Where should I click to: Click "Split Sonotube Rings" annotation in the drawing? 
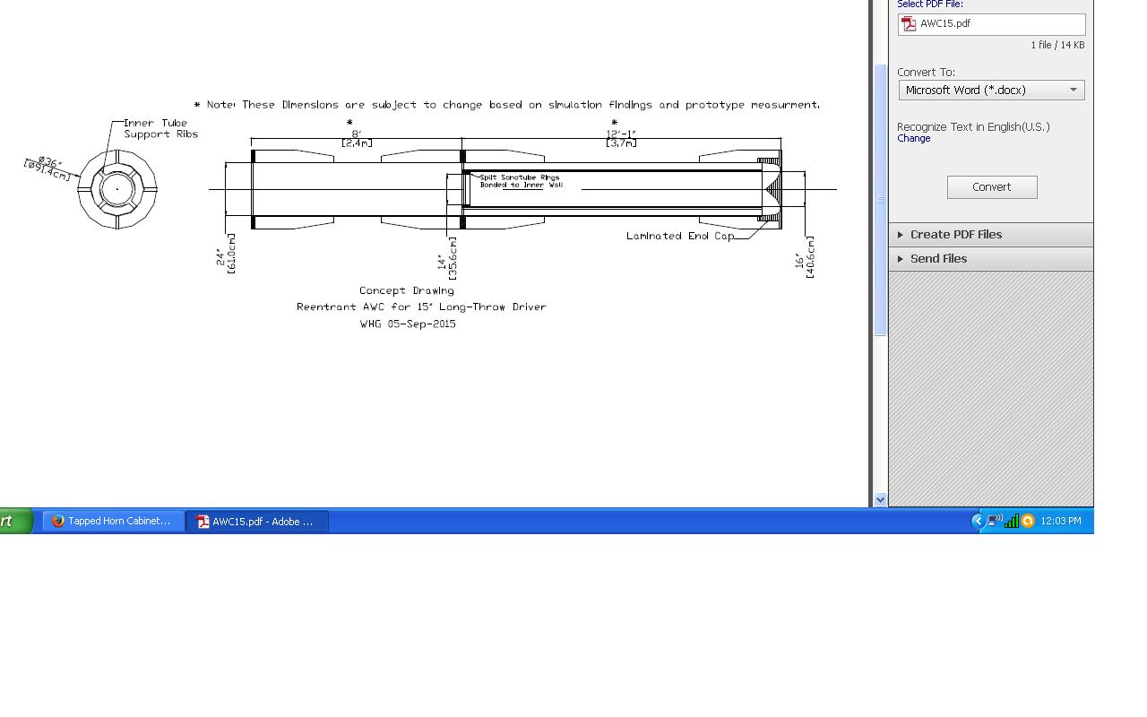pyautogui.click(x=520, y=177)
